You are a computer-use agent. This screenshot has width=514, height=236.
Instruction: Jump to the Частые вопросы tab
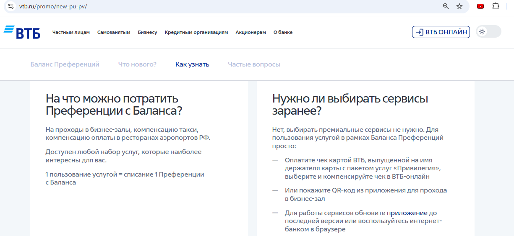click(254, 64)
